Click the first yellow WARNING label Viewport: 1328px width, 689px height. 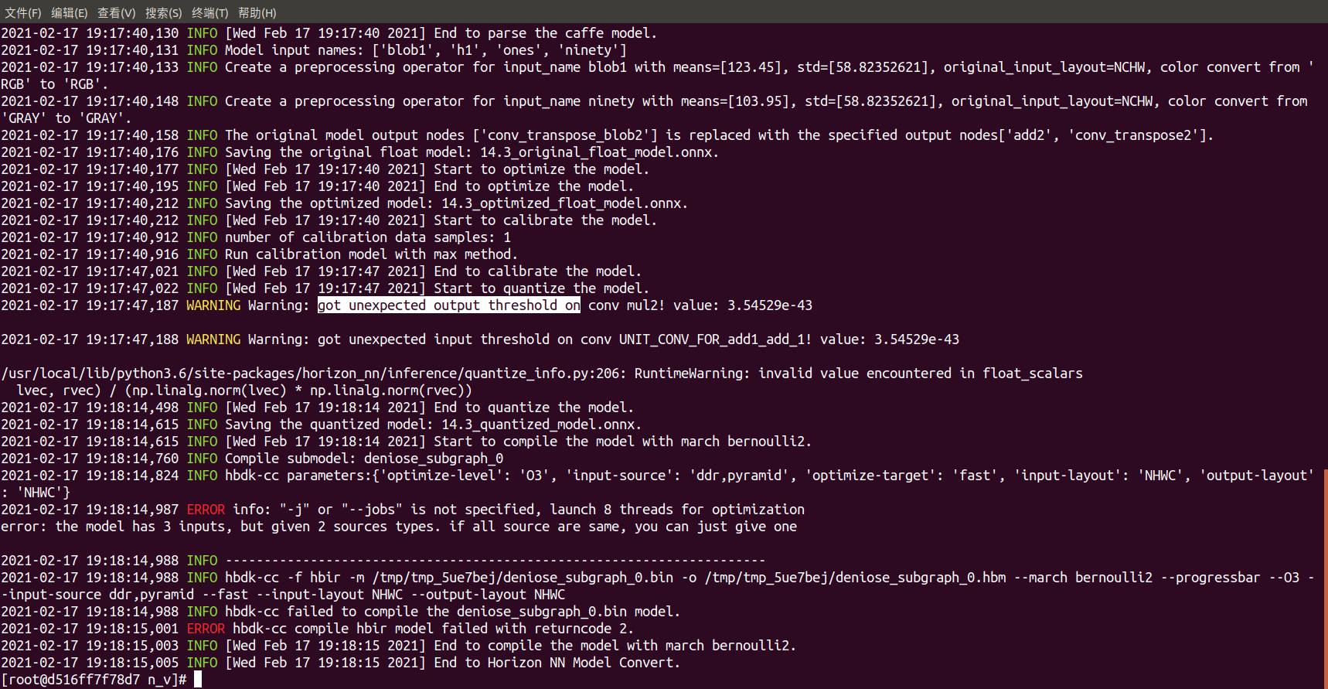tap(213, 305)
